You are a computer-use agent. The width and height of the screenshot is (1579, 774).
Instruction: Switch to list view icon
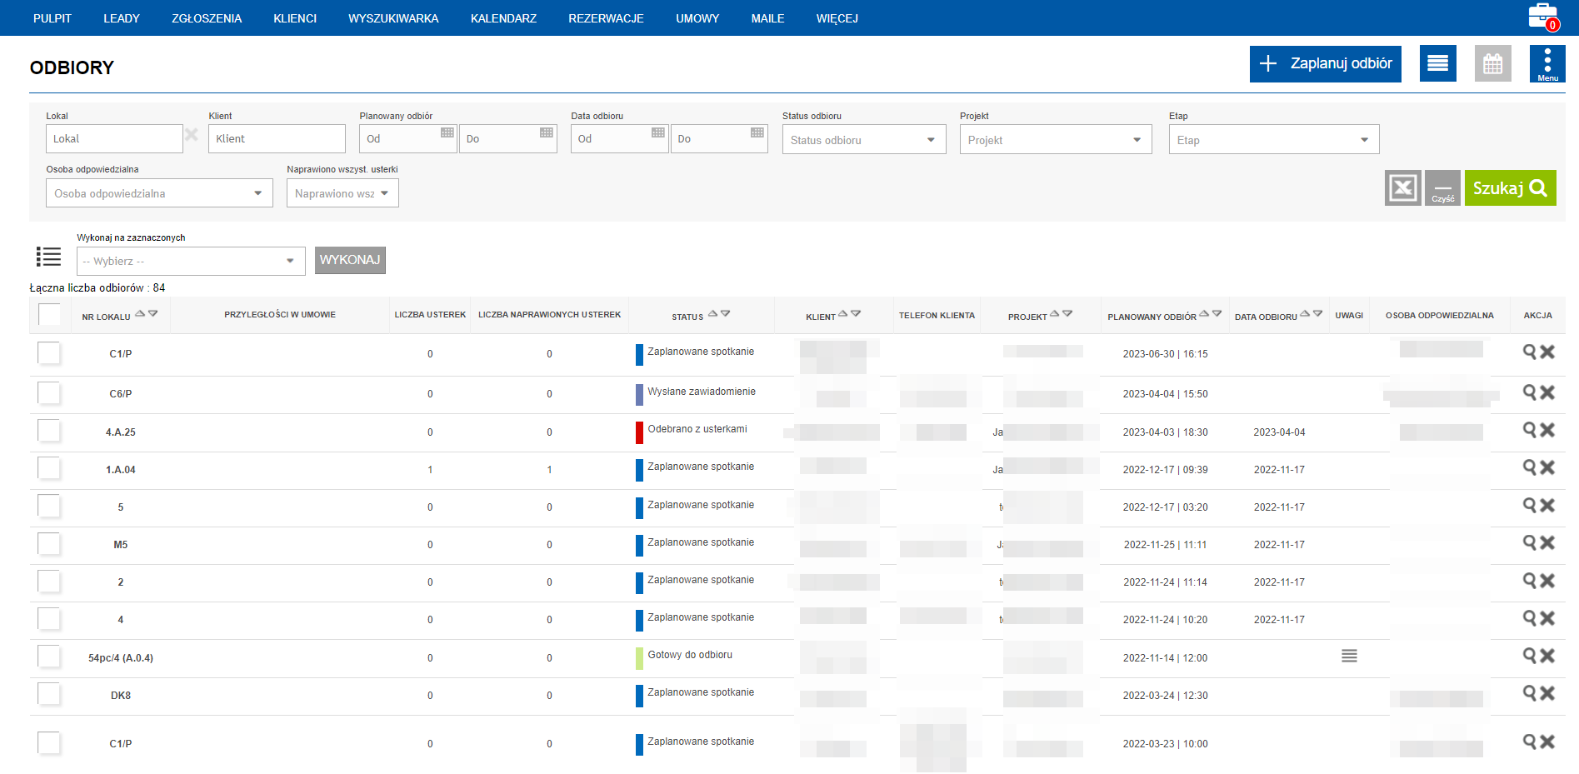pos(1437,63)
